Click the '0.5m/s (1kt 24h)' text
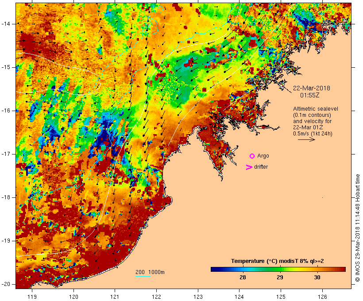 point(313,134)
